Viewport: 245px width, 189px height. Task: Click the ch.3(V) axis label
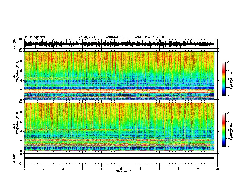pyautogui.click(x=15, y=158)
